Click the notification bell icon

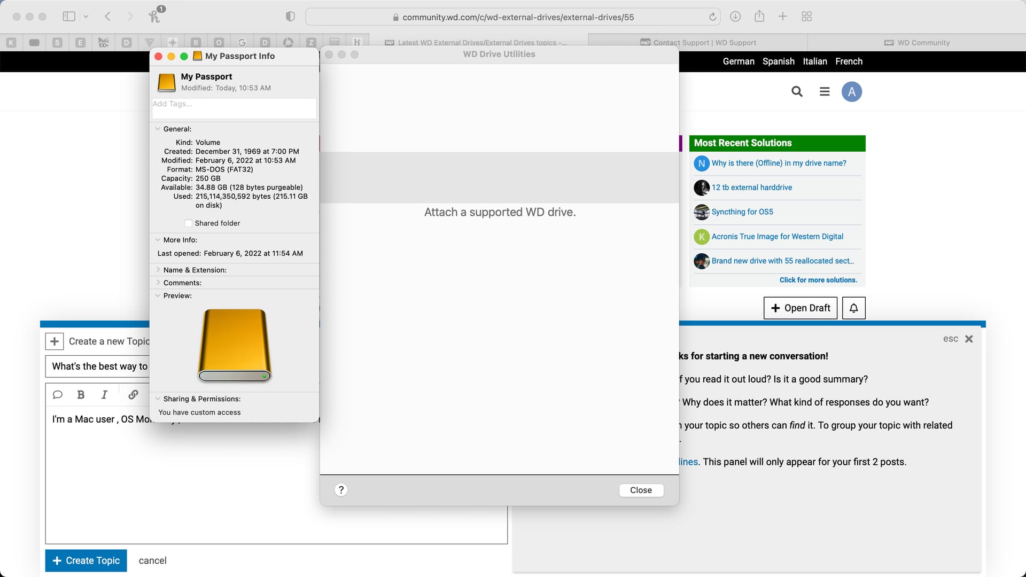(853, 308)
